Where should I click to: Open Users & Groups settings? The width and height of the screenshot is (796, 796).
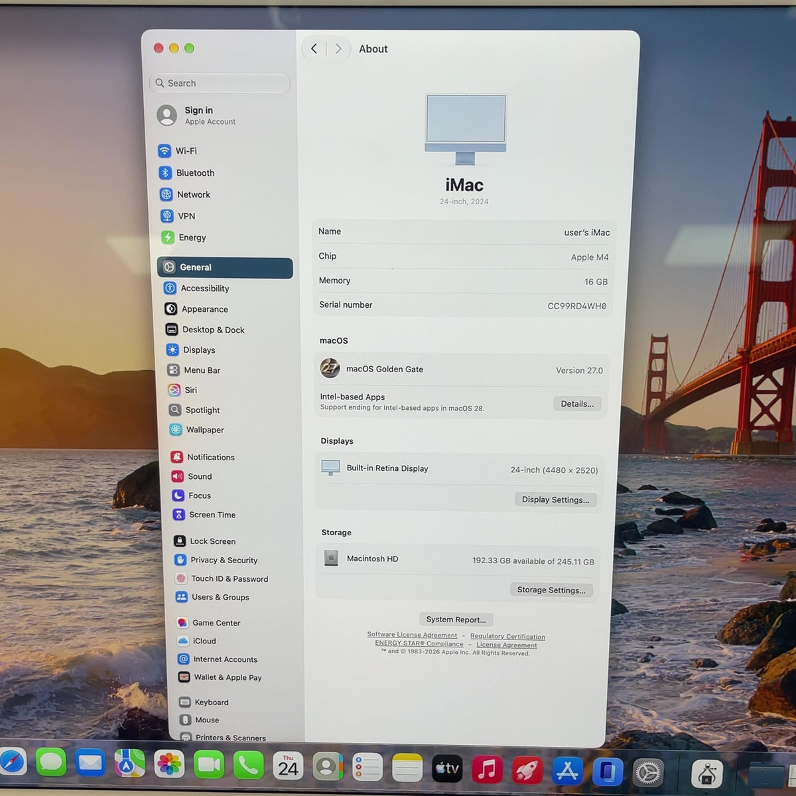point(212,597)
